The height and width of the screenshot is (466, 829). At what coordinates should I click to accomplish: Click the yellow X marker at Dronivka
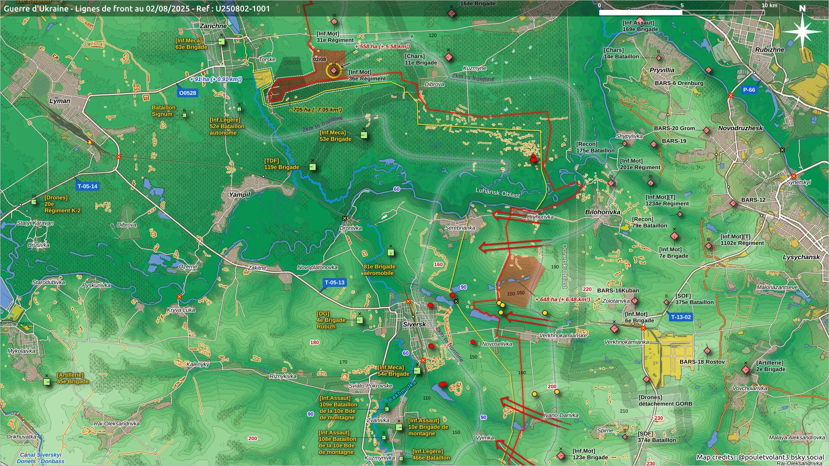pos(345,218)
